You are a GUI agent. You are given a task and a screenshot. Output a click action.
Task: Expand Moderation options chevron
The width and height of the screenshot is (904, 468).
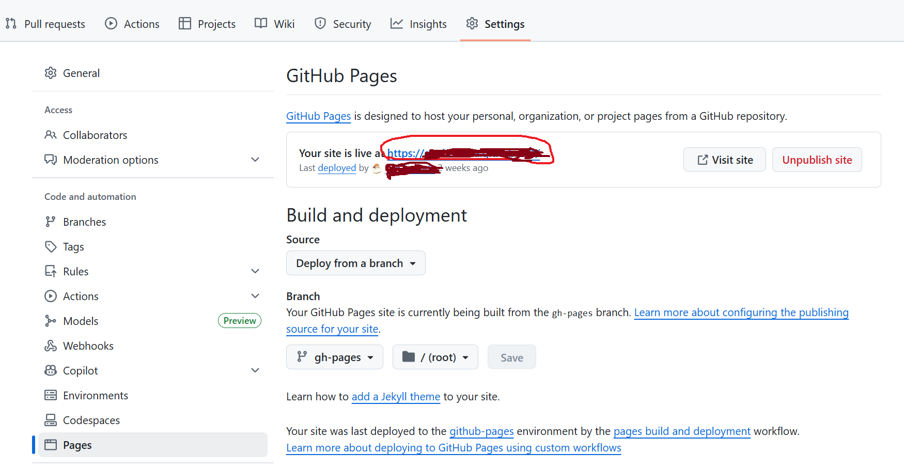point(255,160)
